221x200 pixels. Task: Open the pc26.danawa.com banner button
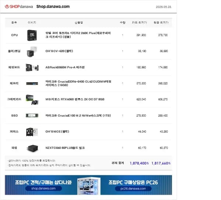133,189
